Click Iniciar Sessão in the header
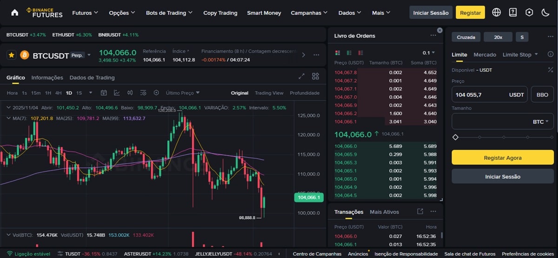The image size is (558, 258). [431, 13]
